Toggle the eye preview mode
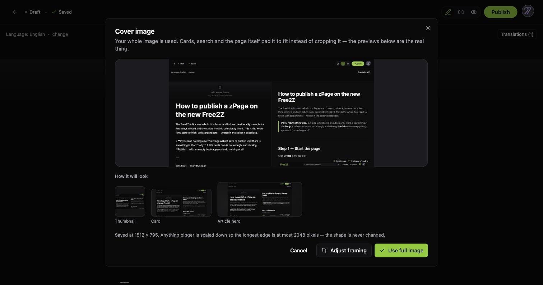 (474, 12)
